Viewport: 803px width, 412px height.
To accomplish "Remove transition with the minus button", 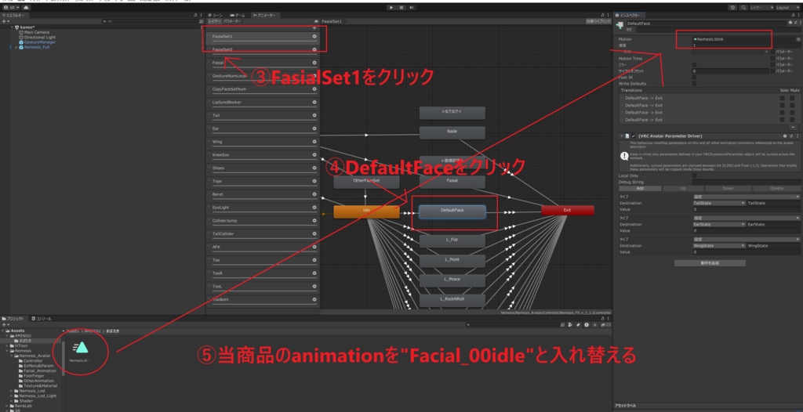I will click(793, 127).
